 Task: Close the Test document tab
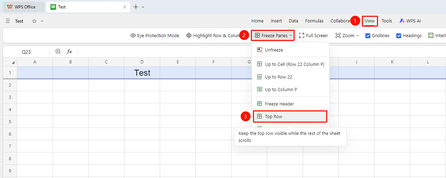(x=125, y=7)
